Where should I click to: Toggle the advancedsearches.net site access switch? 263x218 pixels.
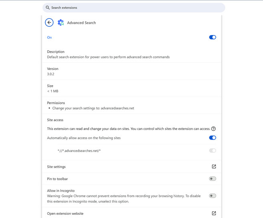(x=213, y=151)
